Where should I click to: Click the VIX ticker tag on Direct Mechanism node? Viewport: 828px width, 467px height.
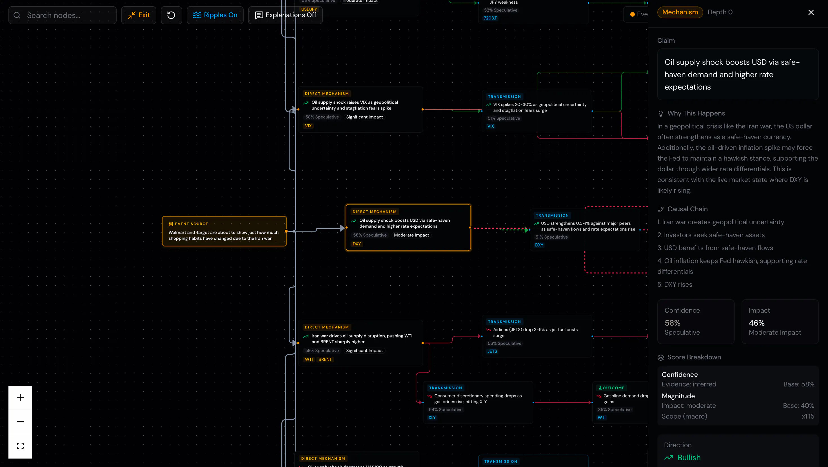(x=308, y=126)
